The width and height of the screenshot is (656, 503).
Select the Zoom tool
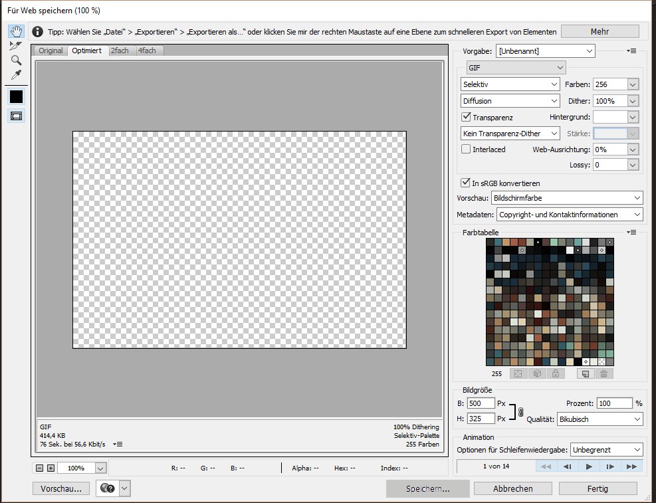pos(16,60)
